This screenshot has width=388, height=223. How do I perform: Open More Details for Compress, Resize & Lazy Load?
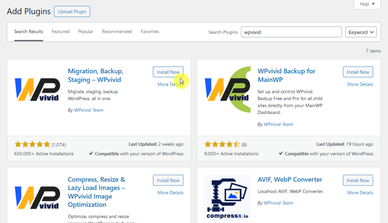[x=170, y=193]
